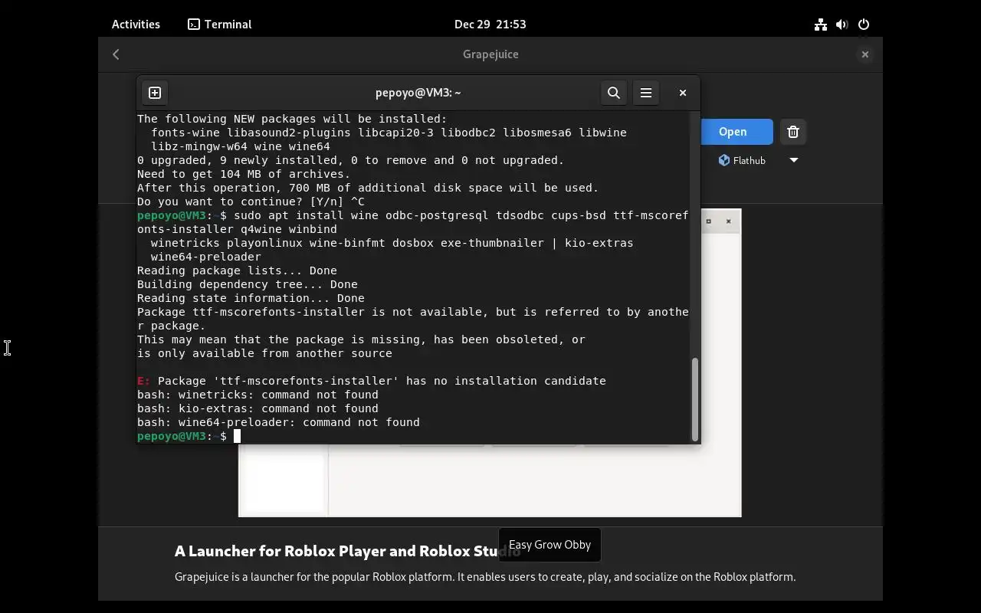Image resolution: width=981 pixels, height=613 pixels.
Task: Click the Grapejuice description paragraph
Action: (x=485, y=577)
